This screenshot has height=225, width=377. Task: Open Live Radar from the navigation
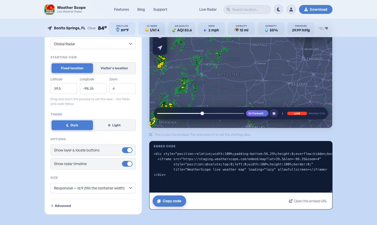click(208, 9)
